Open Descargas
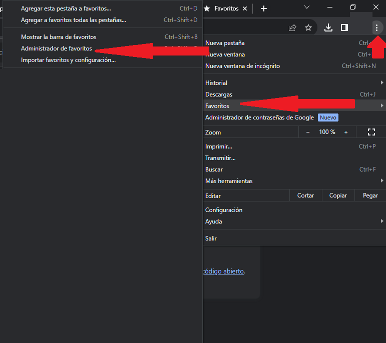 coord(294,94)
